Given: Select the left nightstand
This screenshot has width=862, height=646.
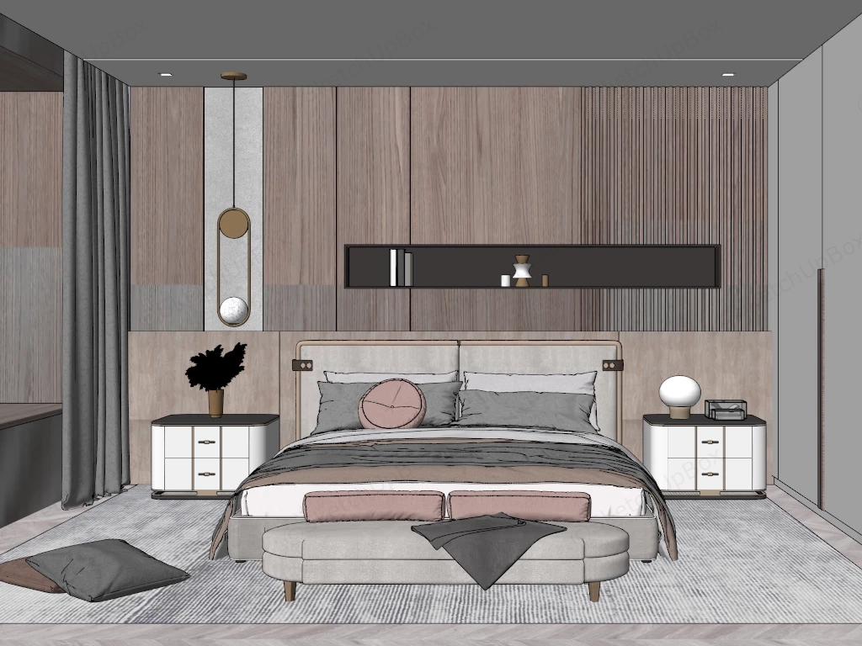Looking at the screenshot, I should [210, 454].
